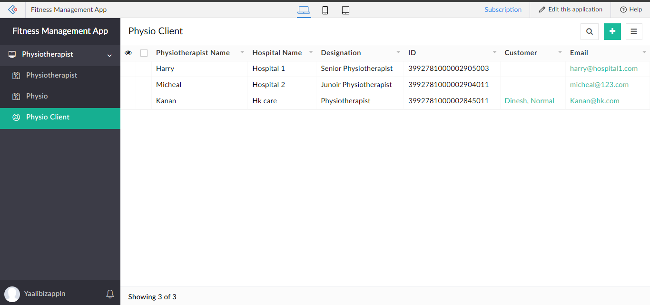Image resolution: width=650 pixels, height=305 pixels.
Task: Click Edit this application button
Action: tap(571, 10)
